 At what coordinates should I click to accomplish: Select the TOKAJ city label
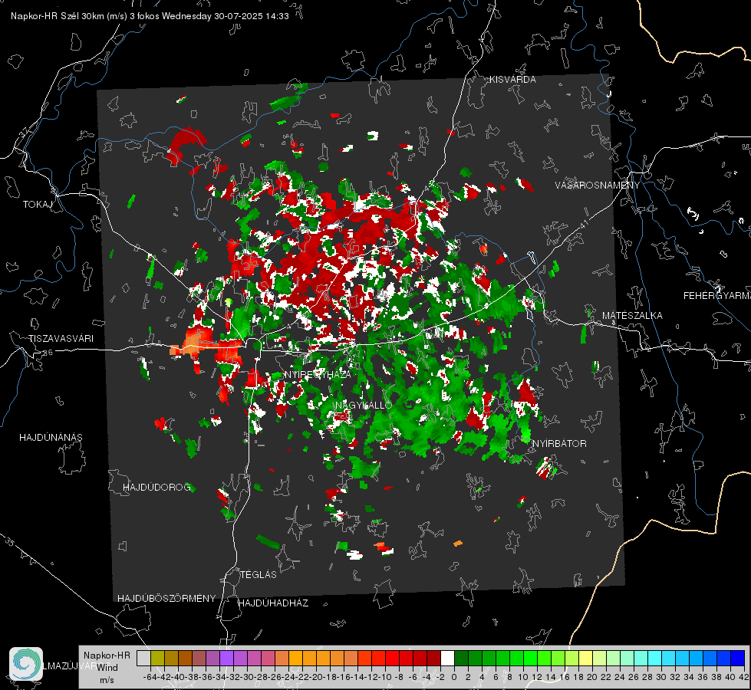(x=38, y=205)
